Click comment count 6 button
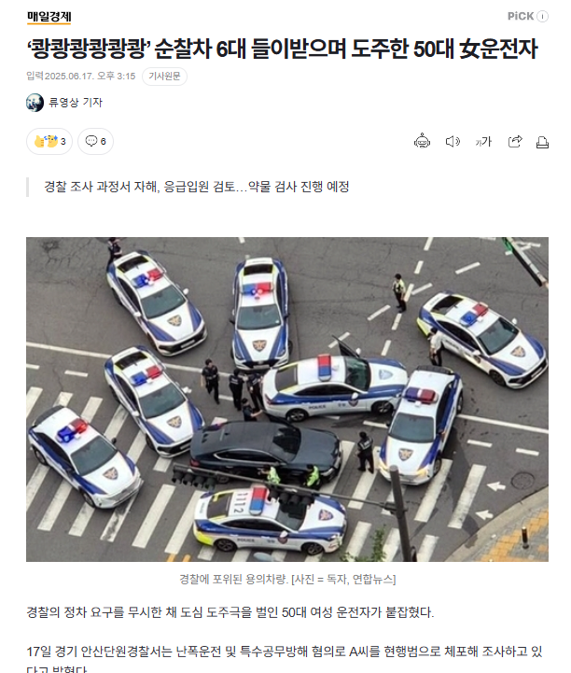Screen dimensions: 571x673 96,141
